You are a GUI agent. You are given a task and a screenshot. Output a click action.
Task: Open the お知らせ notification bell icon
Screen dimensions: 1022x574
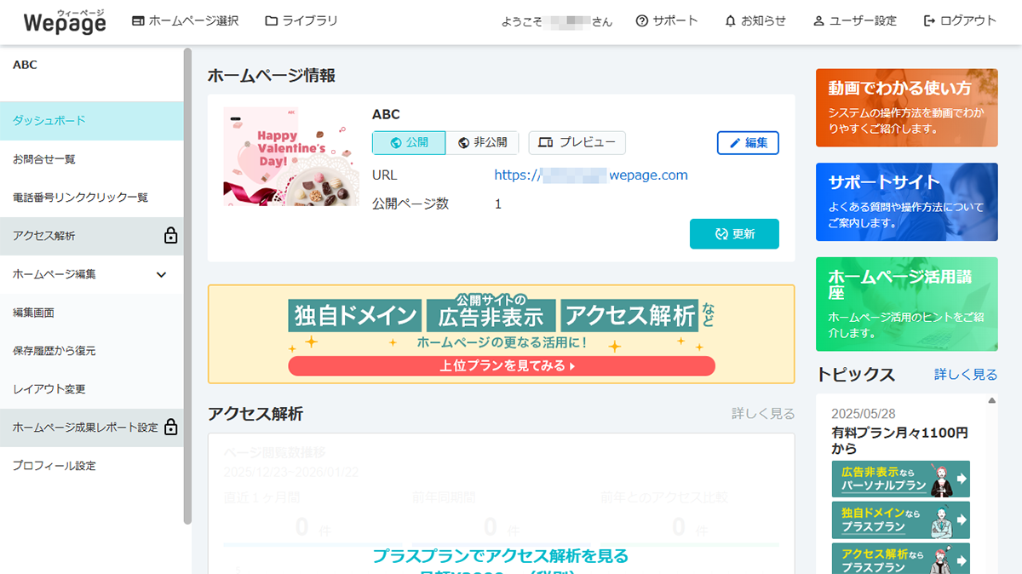point(729,20)
